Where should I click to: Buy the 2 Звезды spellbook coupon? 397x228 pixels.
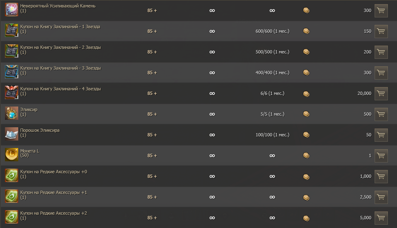pos(381,52)
